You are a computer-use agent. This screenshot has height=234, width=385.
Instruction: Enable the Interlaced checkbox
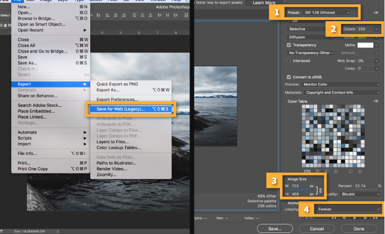289,61
